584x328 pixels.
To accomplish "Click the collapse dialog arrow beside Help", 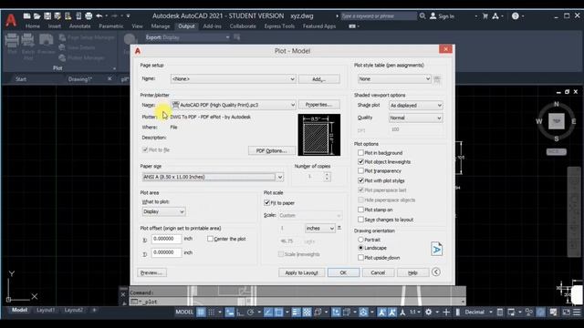I will (436, 272).
